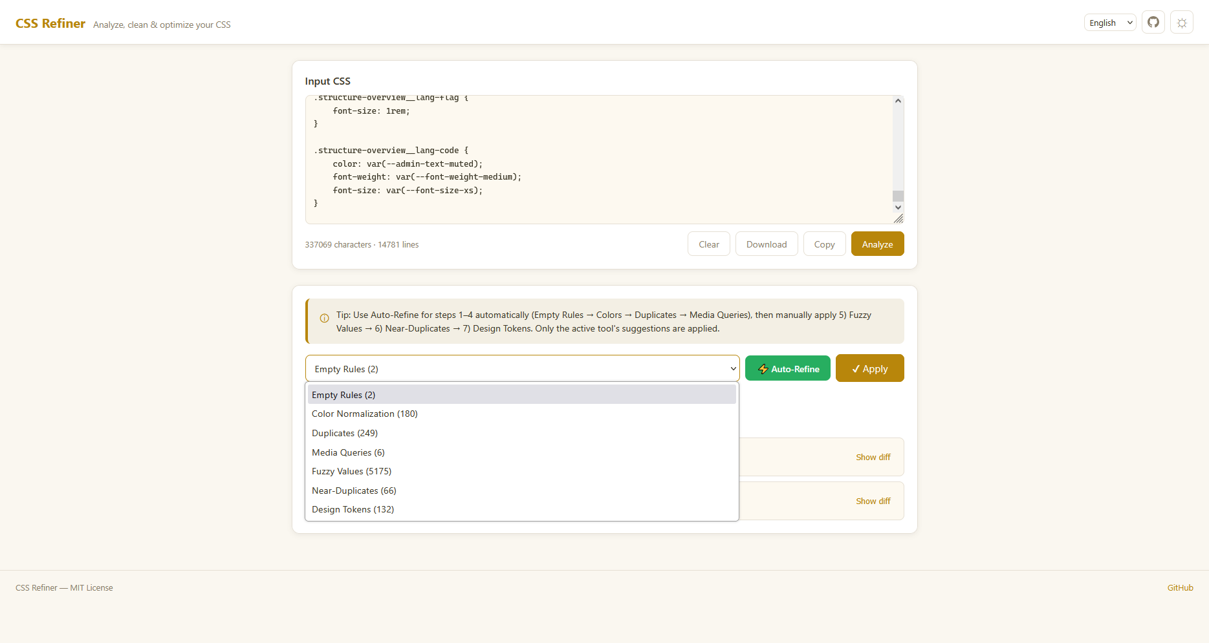
Task: Show diff for the first suggestion
Action: point(873,457)
